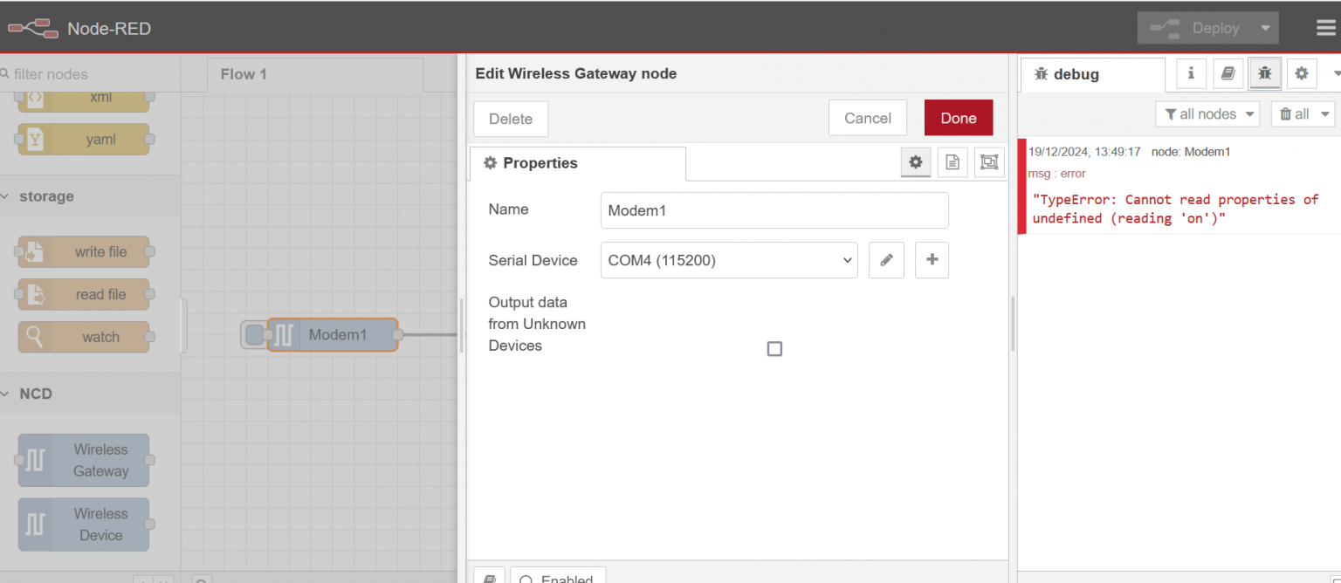Open the node description editor icon

[x=952, y=161]
